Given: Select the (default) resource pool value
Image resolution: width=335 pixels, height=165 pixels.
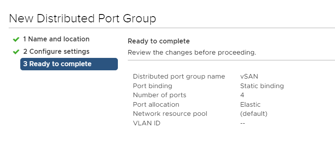Looking at the screenshot, I should [x=254, y=113].
